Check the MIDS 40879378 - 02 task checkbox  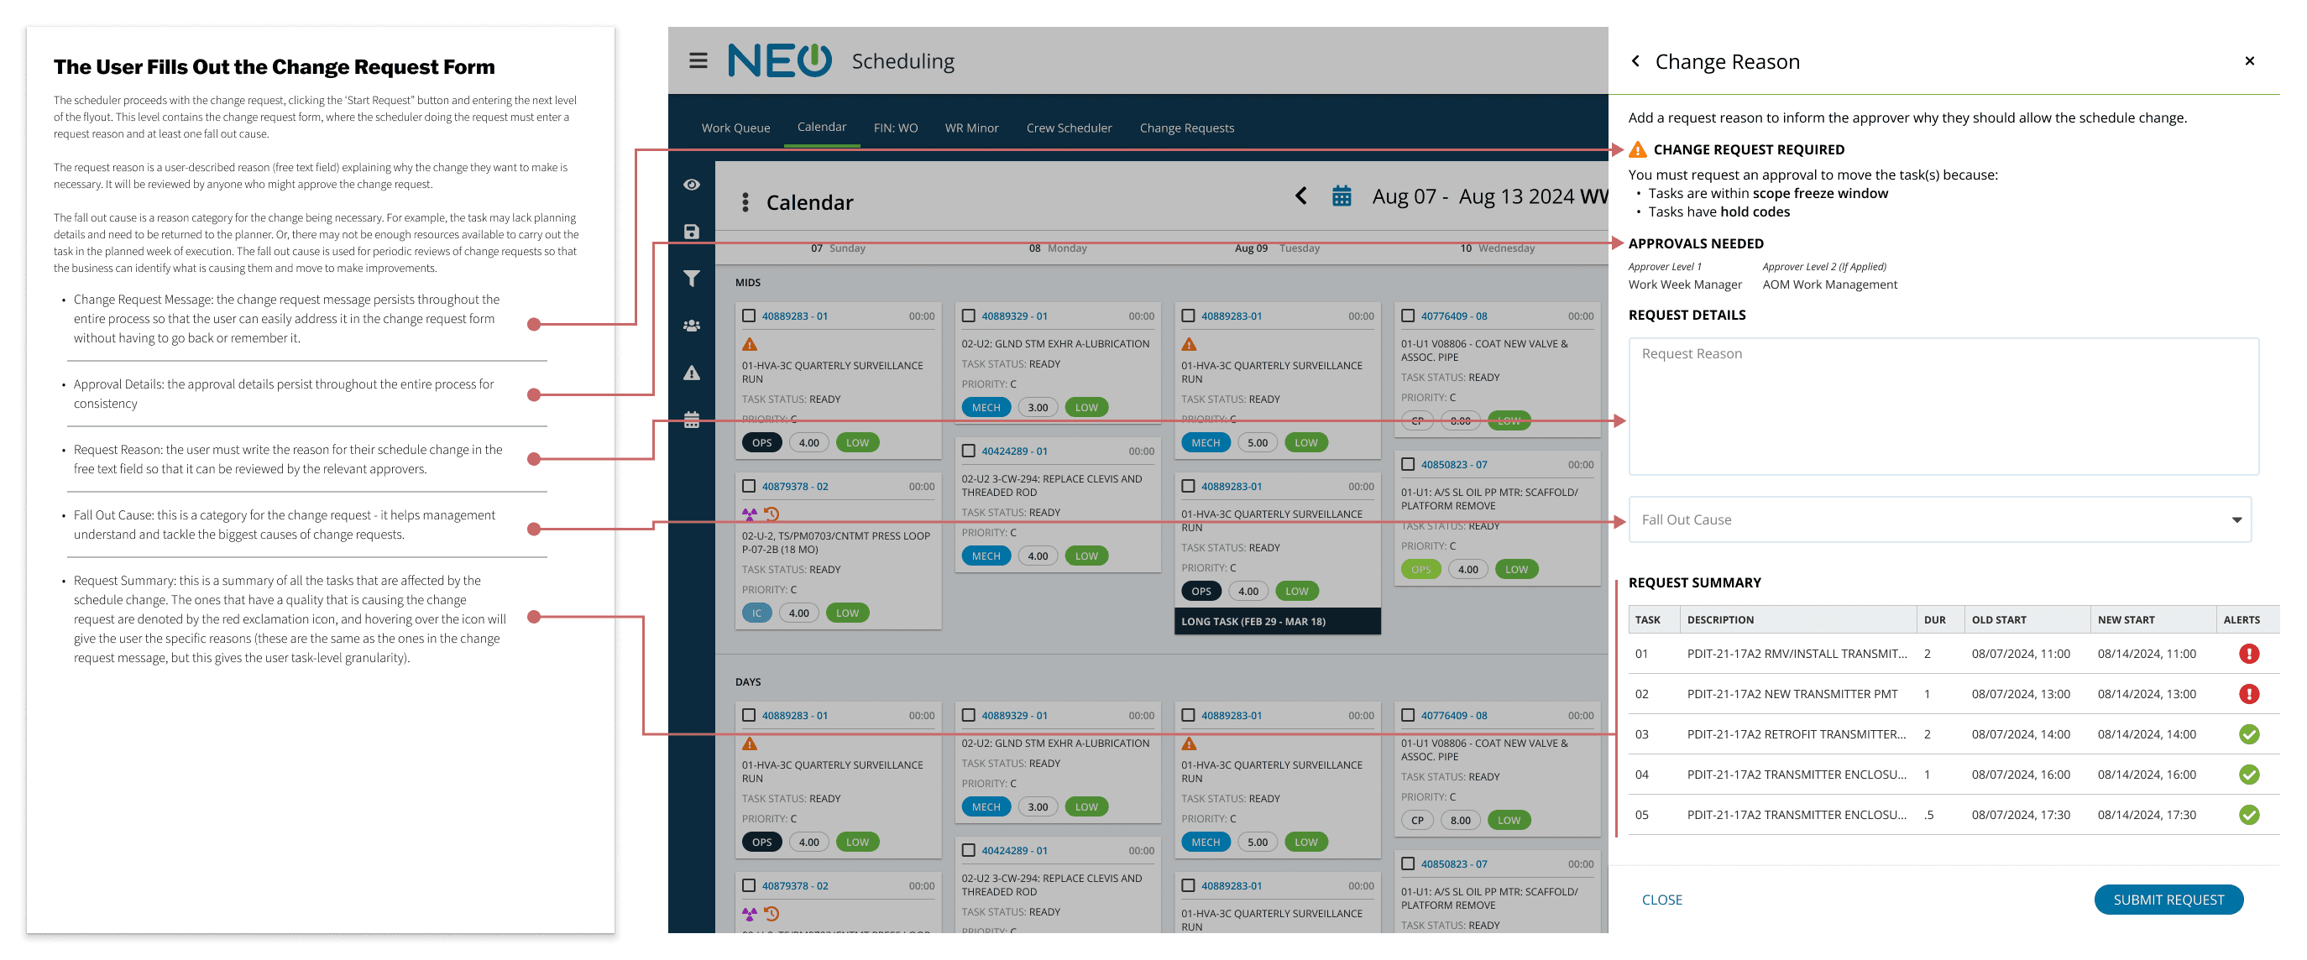[749, 485]
